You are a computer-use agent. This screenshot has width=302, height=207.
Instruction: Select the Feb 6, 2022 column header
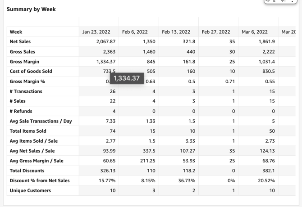(135, 32)
